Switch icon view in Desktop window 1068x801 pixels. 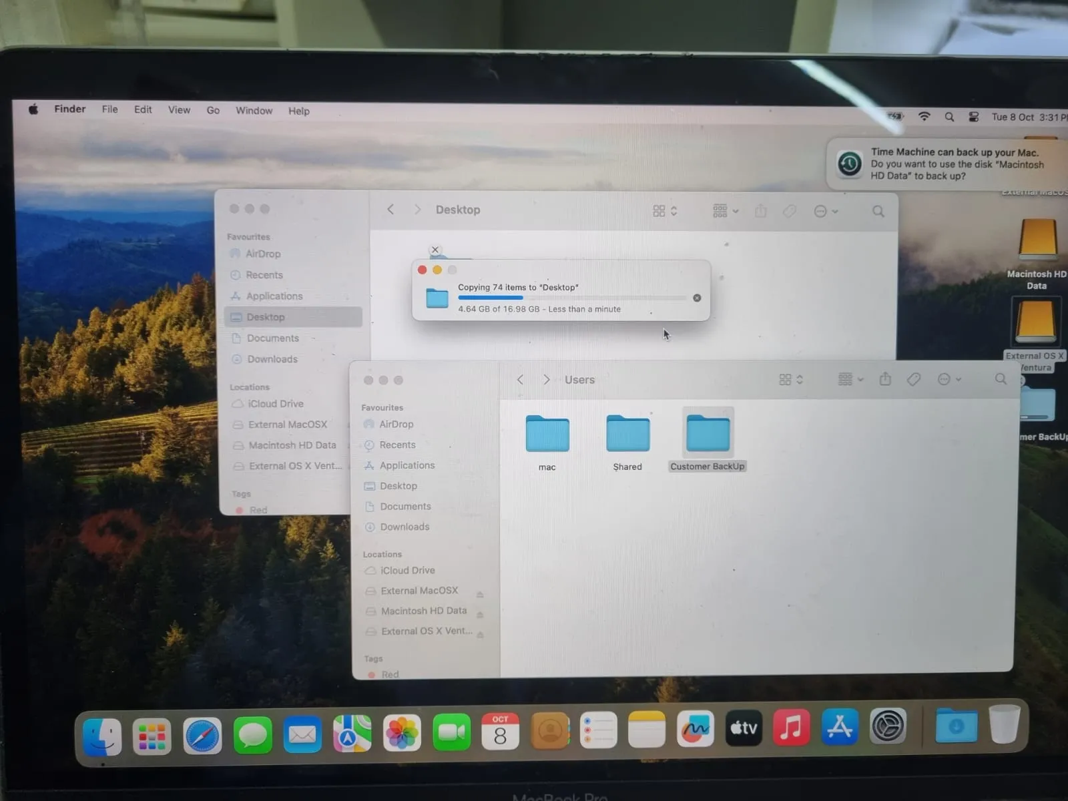pos(665,211)
